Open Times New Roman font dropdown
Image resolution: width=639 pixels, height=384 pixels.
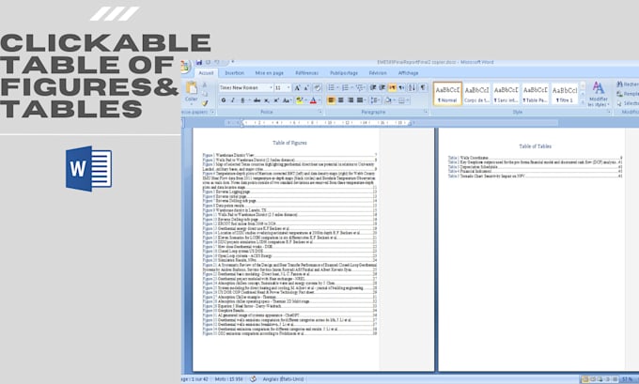click(271, 87)
